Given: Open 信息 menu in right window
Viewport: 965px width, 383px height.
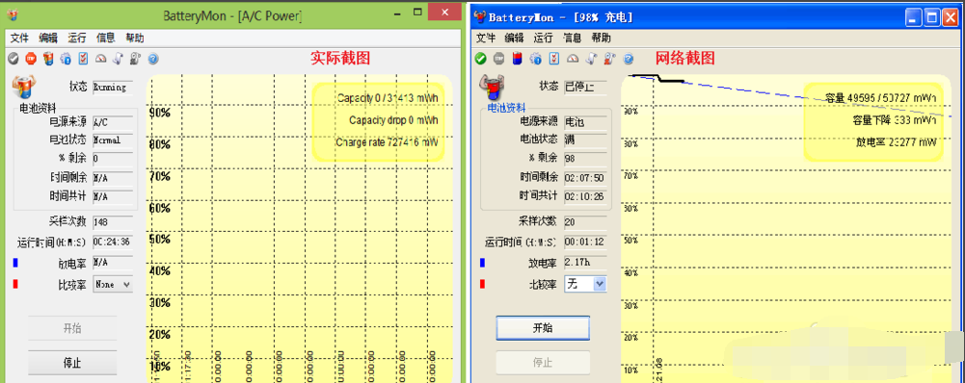Looking at the screenshot, I should click(x=573, y=38).
